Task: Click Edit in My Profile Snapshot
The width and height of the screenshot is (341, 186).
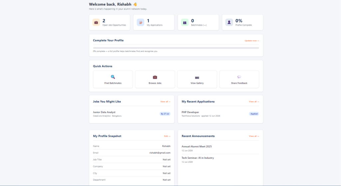Action: pyautogui.click(x=167, y=136)
